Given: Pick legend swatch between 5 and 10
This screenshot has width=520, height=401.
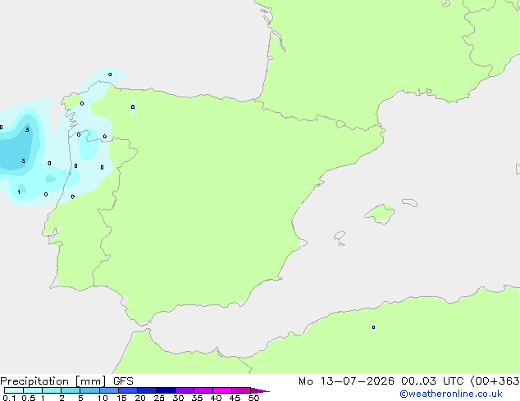Looking at the screenshot, I should (x=89, y=390).
